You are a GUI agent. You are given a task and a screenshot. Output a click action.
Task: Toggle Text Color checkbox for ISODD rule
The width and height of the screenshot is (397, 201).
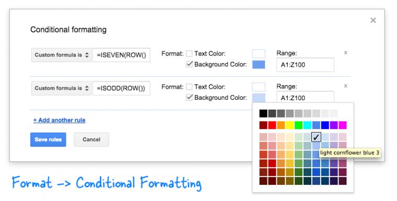click(x=189, y=87)
